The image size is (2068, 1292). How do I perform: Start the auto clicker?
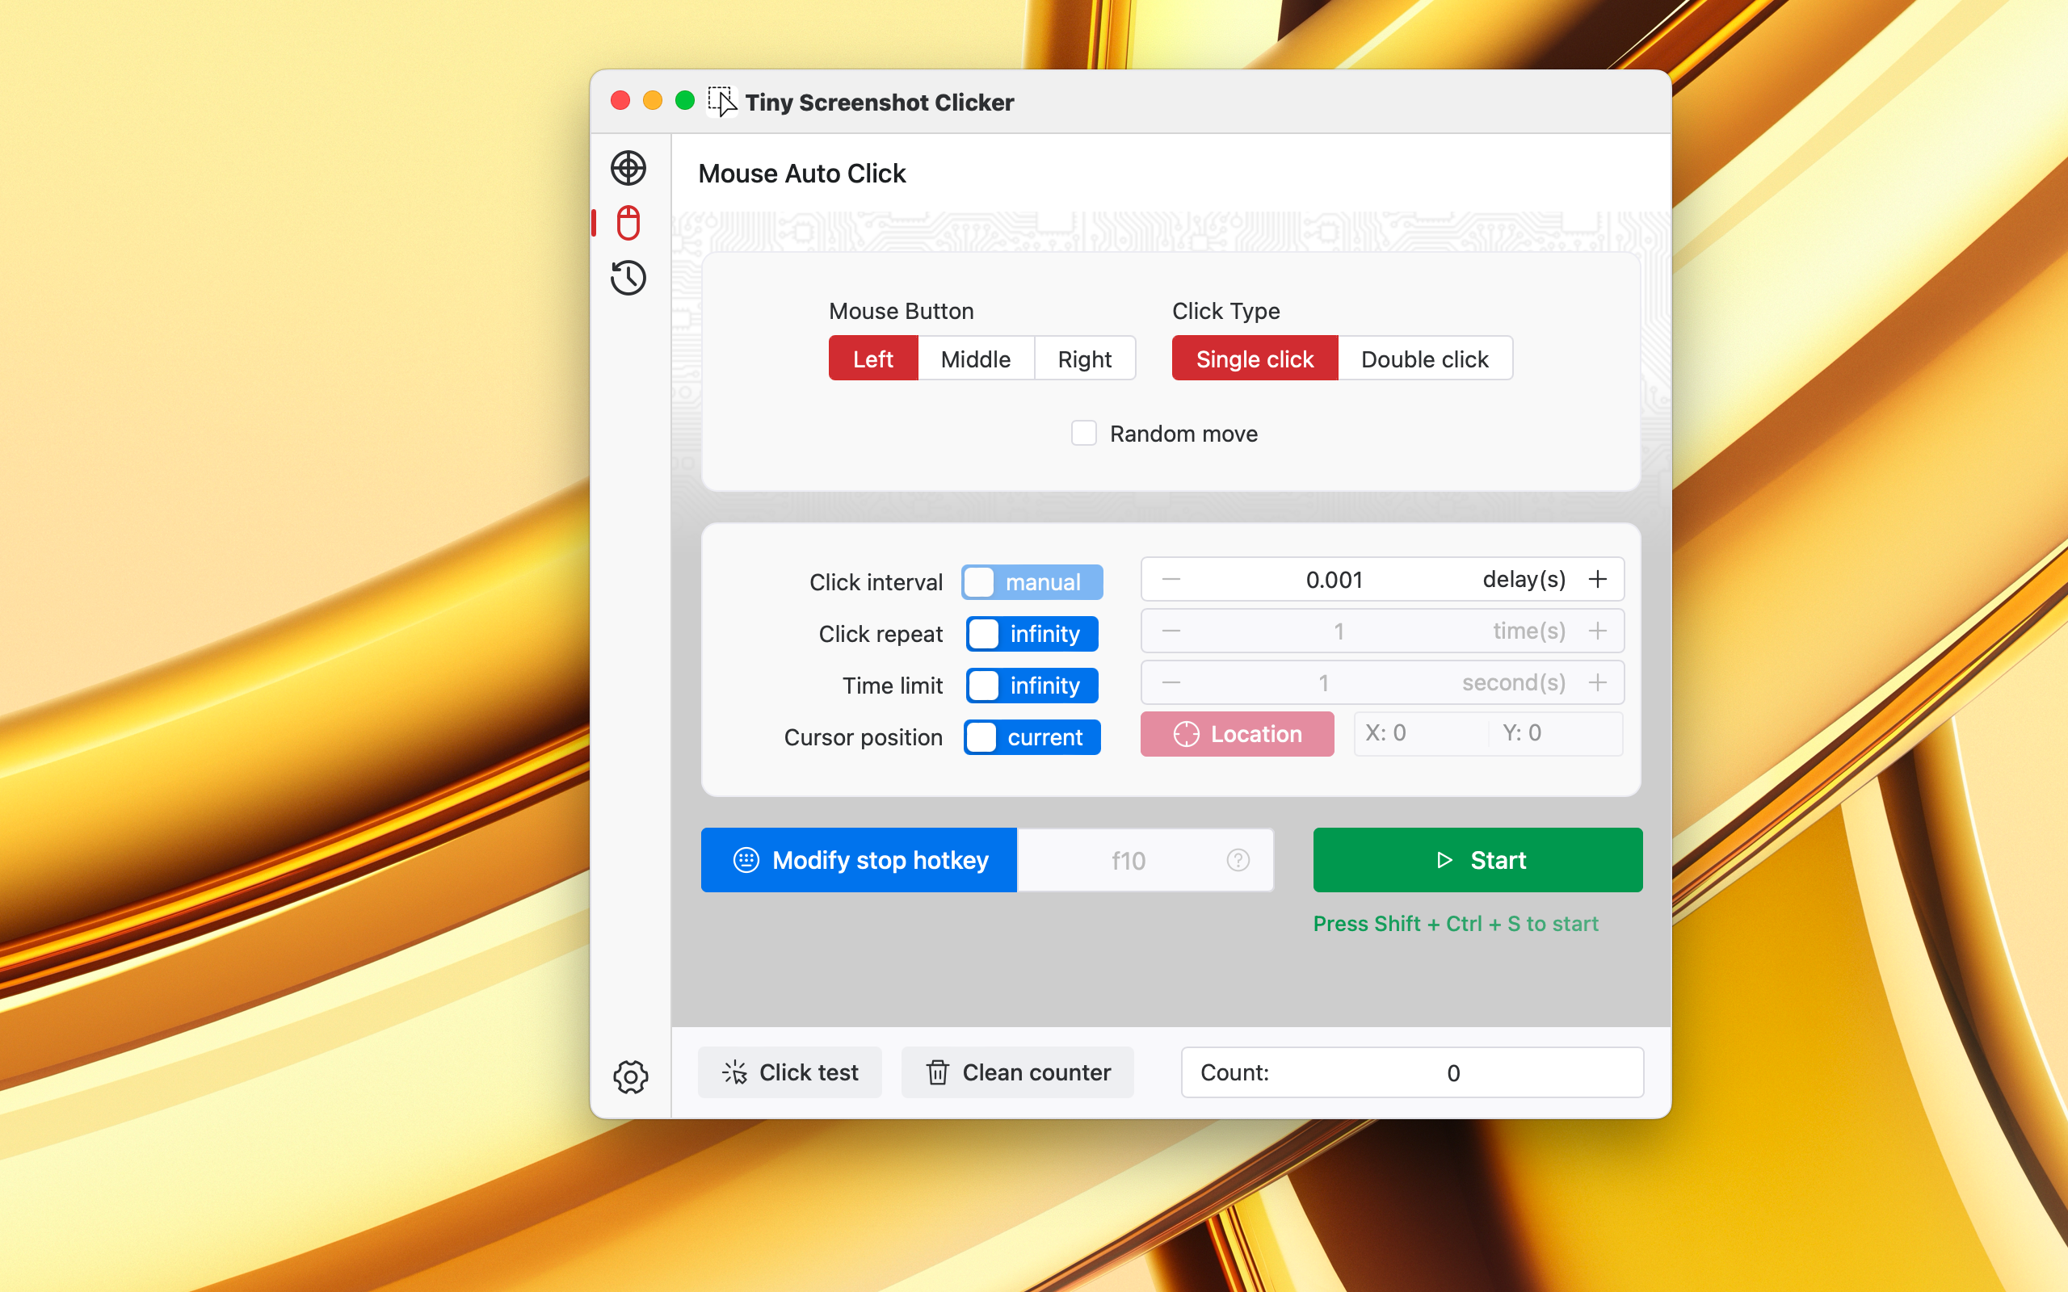(1477, 860)
